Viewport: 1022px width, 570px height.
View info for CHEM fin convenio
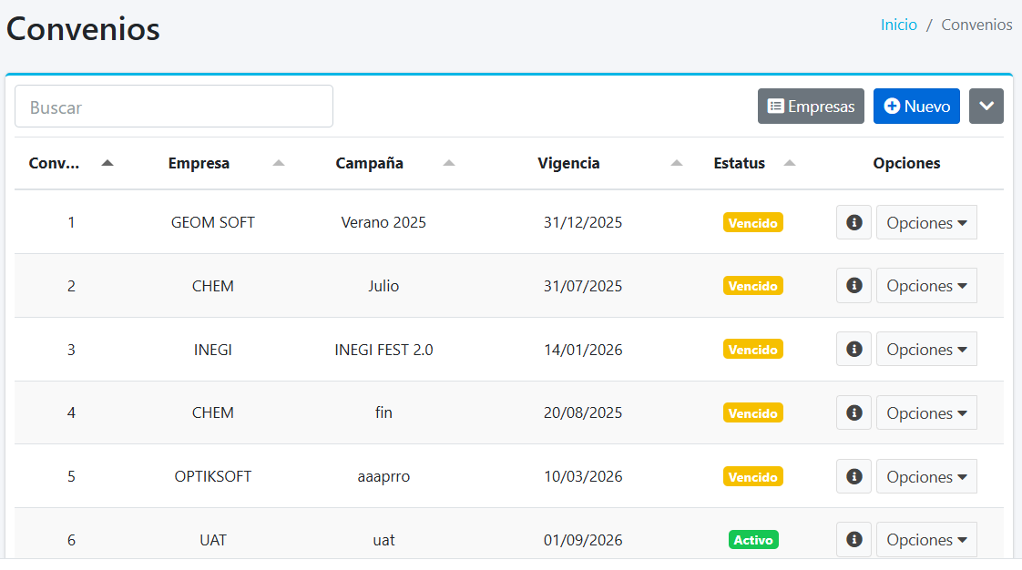(853, 412)
